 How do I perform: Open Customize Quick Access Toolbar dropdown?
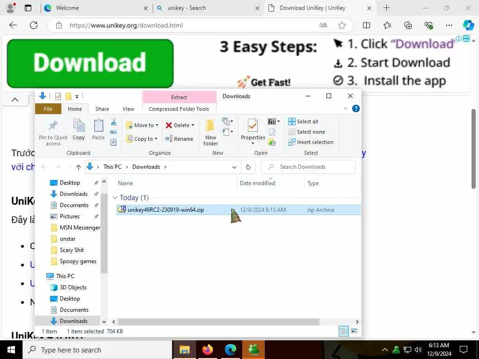click(x=77, y=97)
